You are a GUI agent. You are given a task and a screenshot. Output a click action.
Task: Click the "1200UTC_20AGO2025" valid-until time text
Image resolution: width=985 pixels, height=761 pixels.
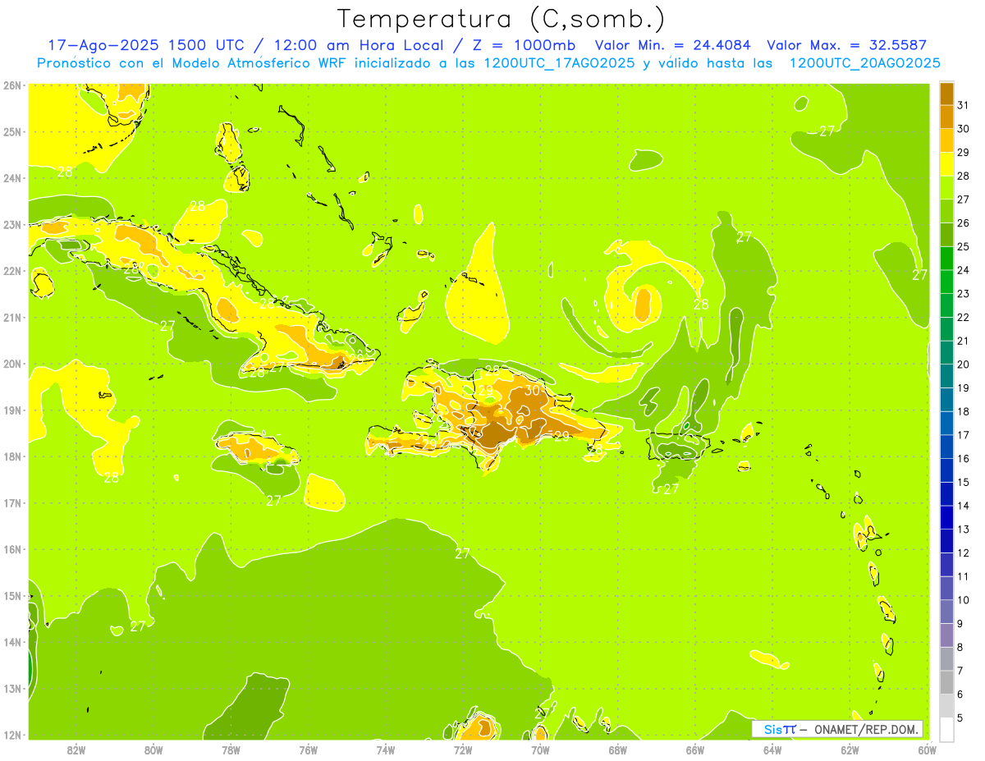pyautogui.click(x=864, y=63)
